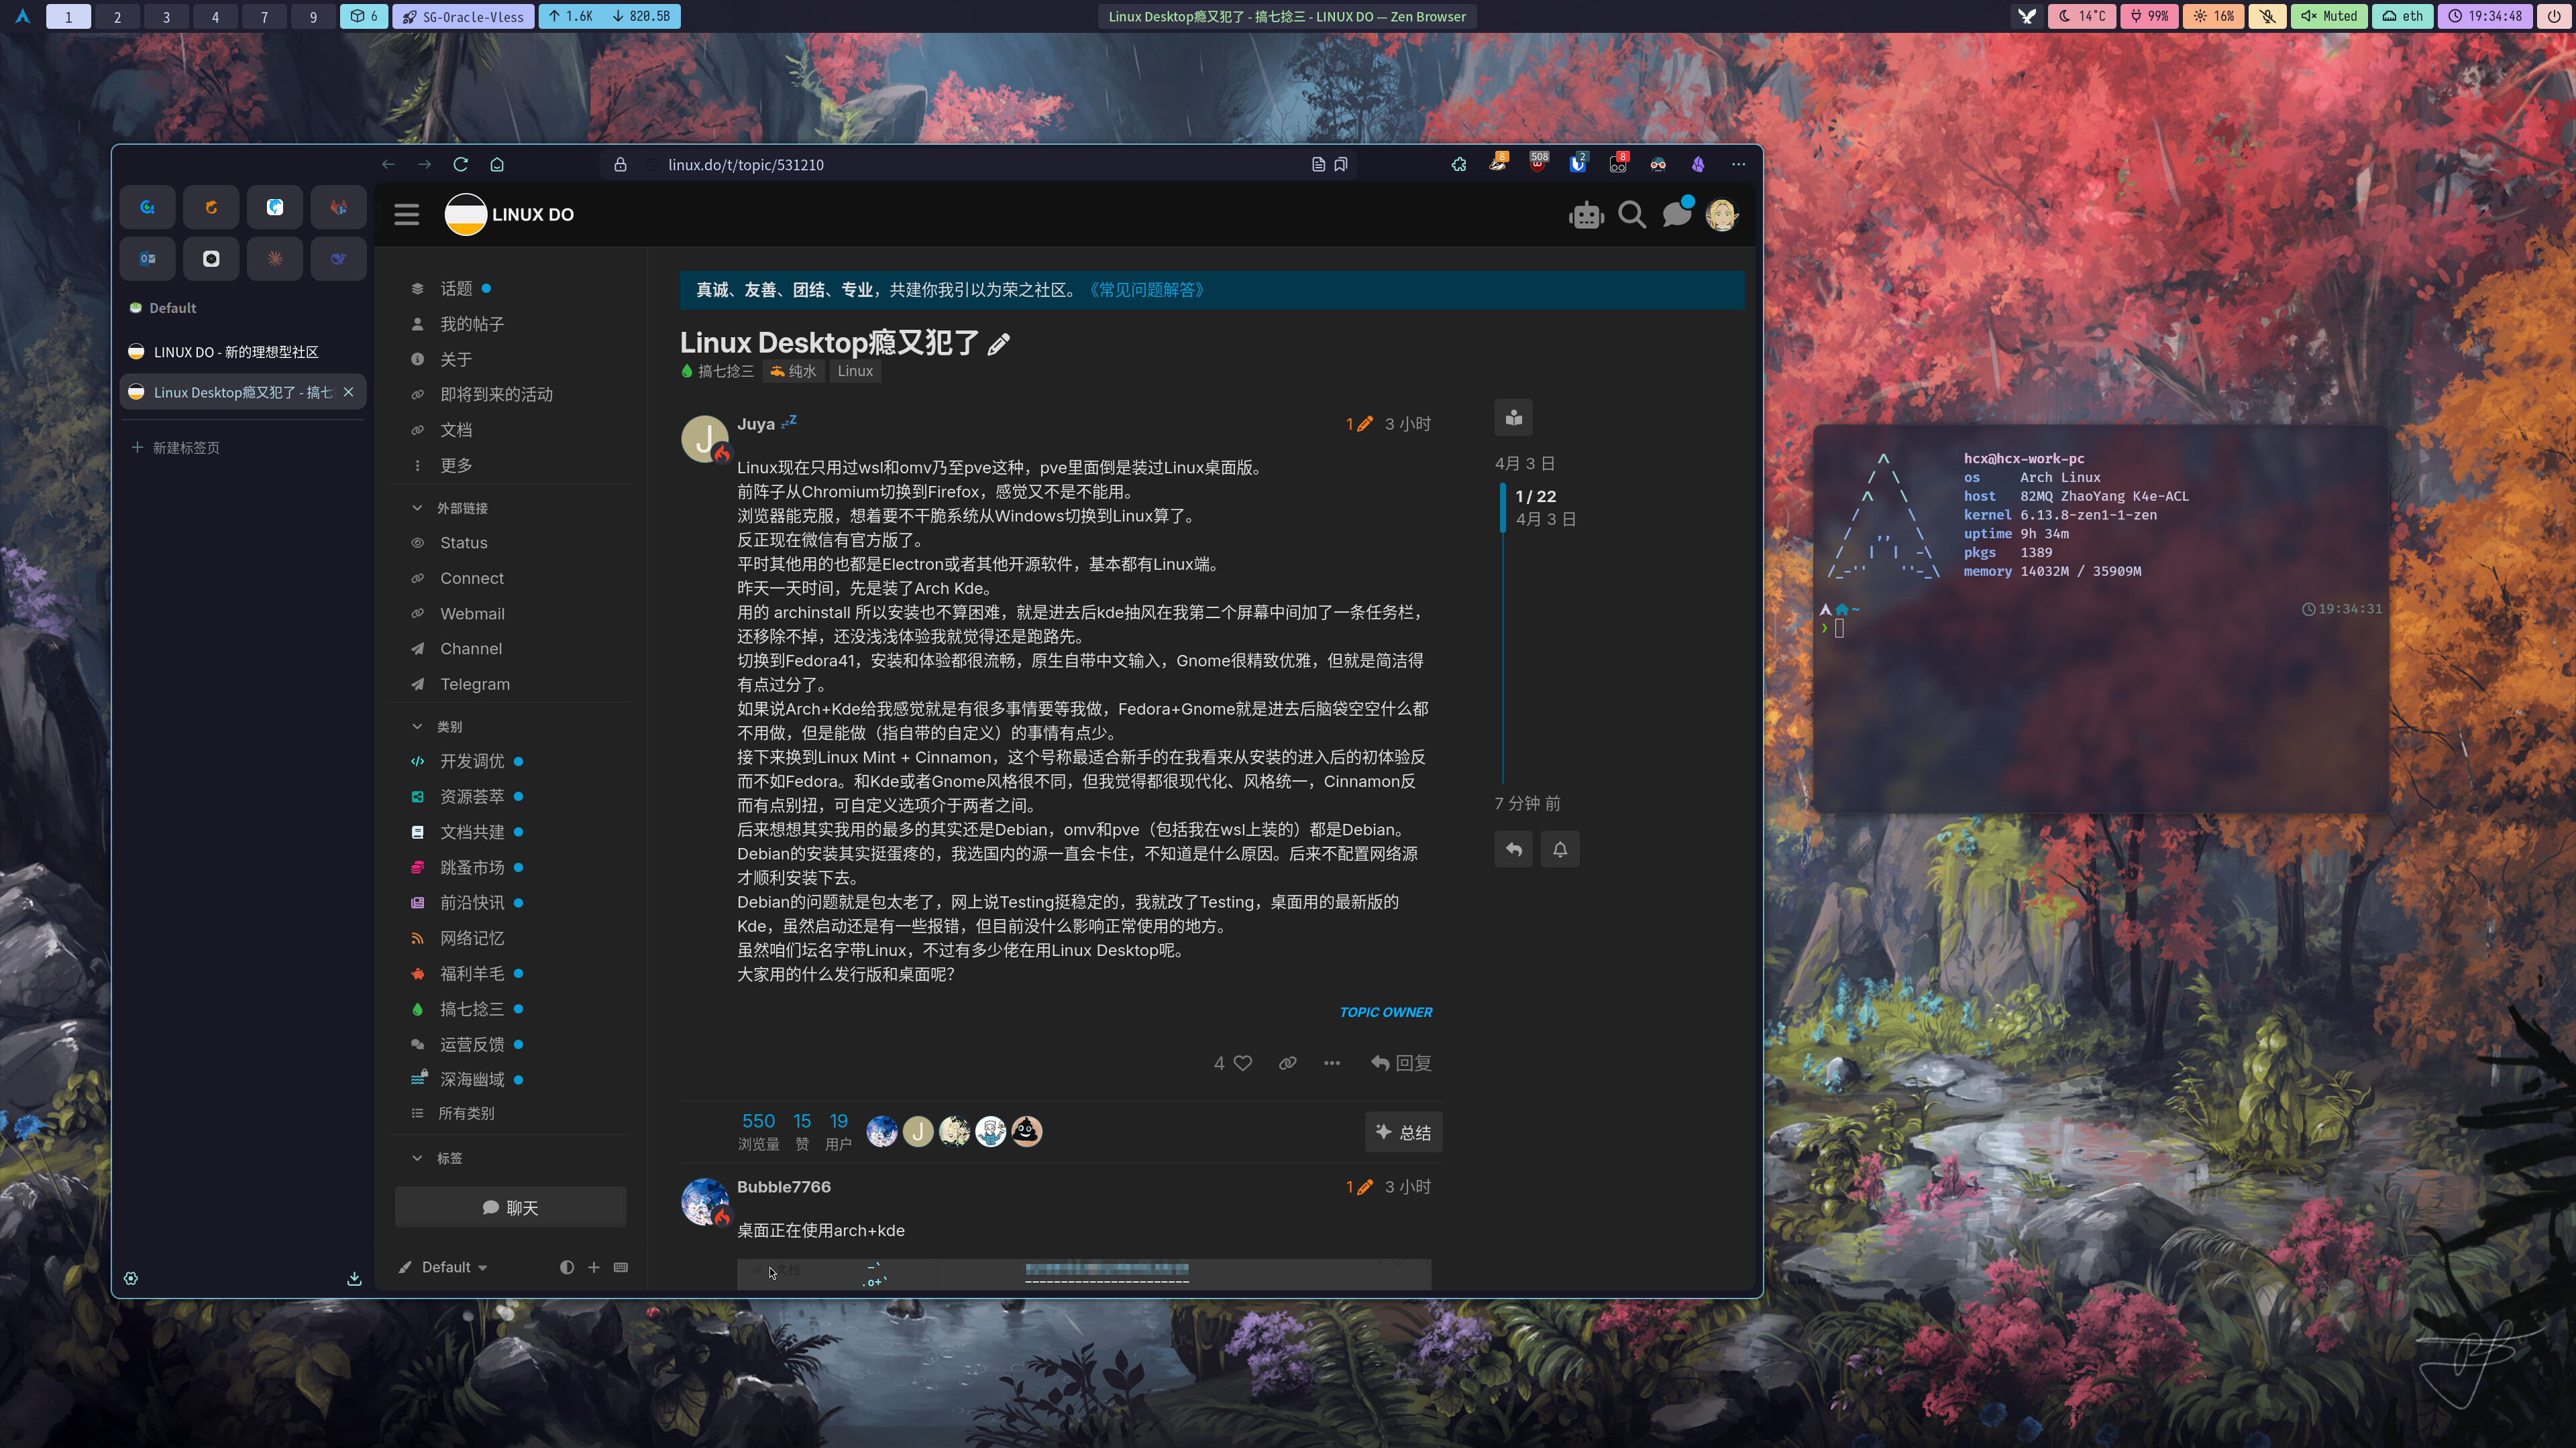Screen dimensions: 2576x1448
Task: Click the battery 99% indicator in top bar
Action: [x=2149, y=16]
